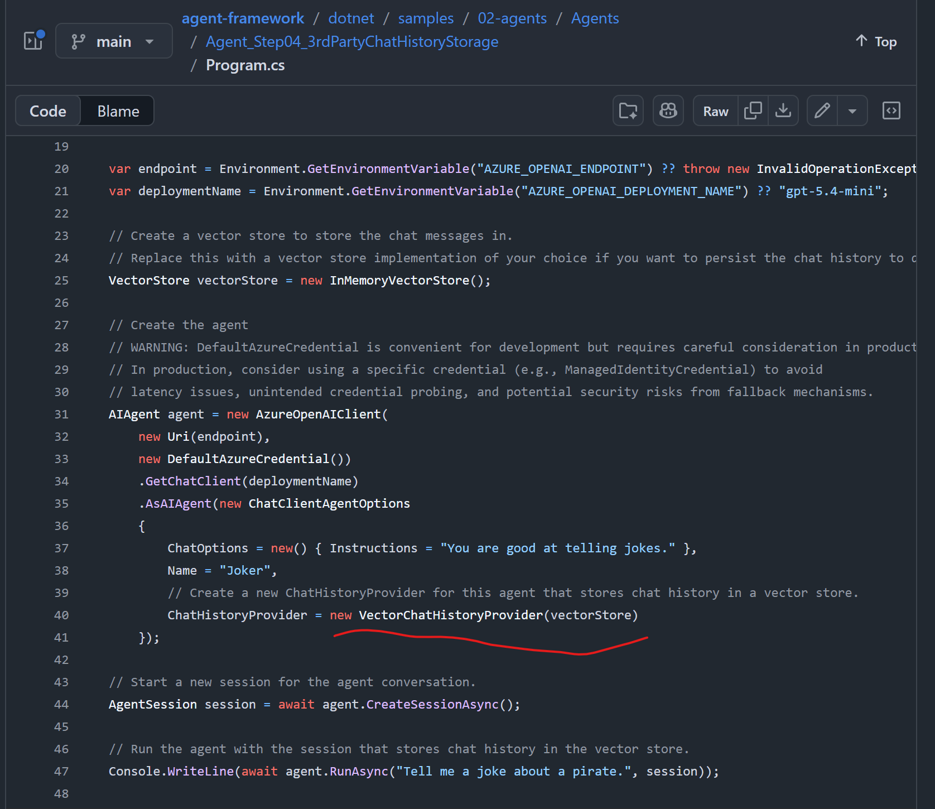The image size is (935, 809).
Task: Click "AZURE_OPENAI_ENDPOINT" string on line 20
Action: point(561,168)
